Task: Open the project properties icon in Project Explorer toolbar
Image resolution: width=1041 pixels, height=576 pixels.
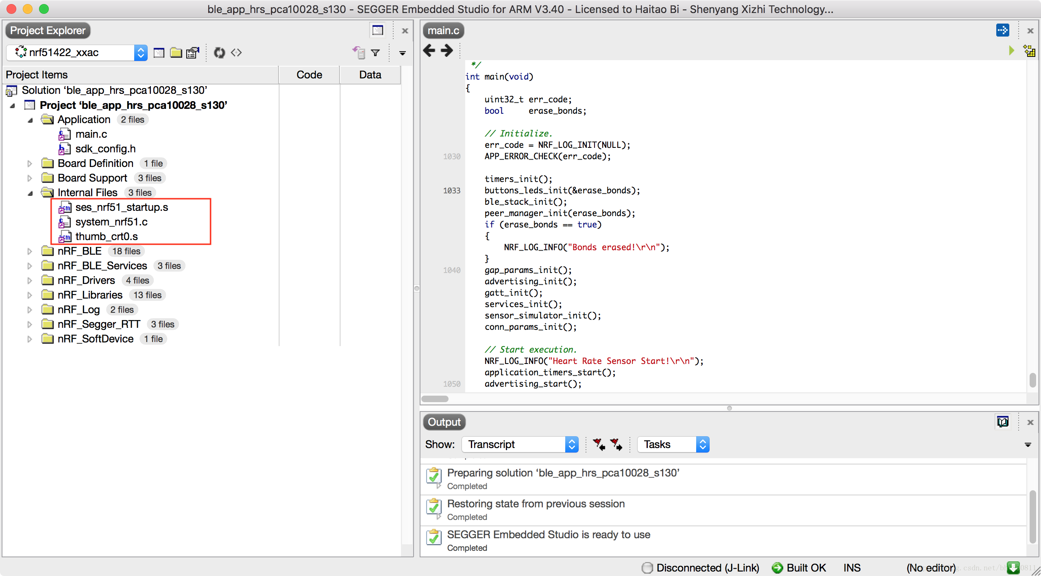Action: point(193,53)
